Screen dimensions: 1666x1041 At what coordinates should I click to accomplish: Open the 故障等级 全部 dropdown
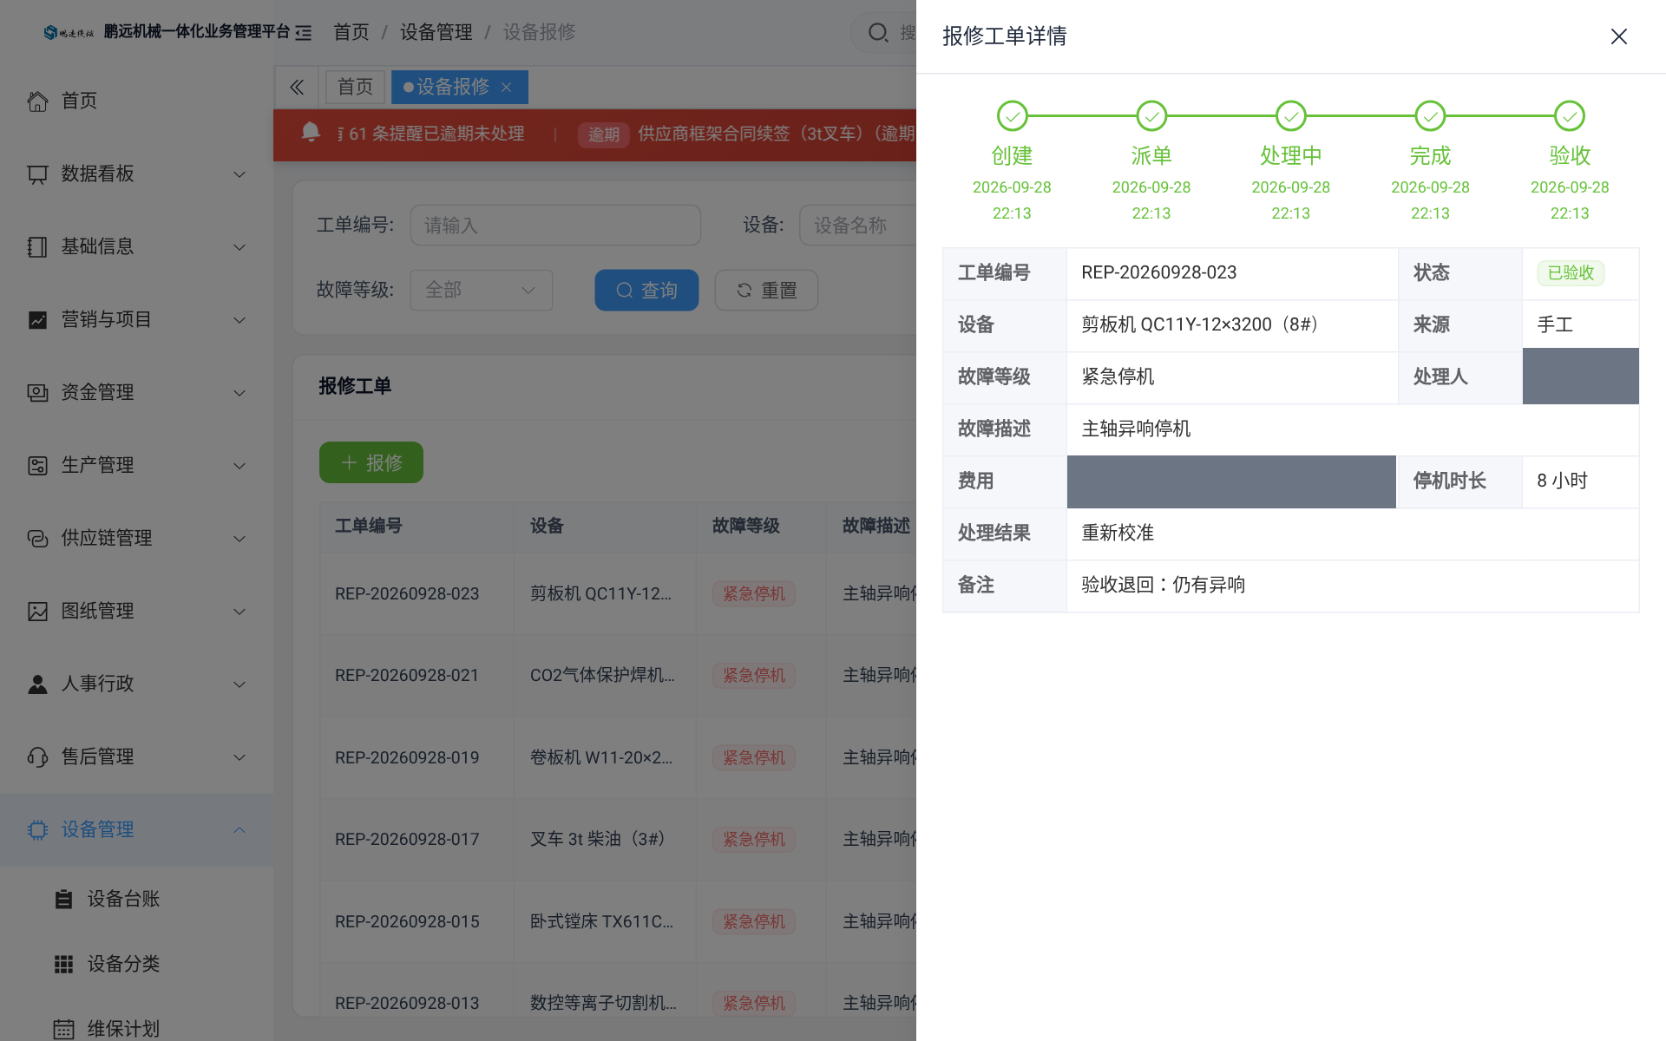point(482,290)
